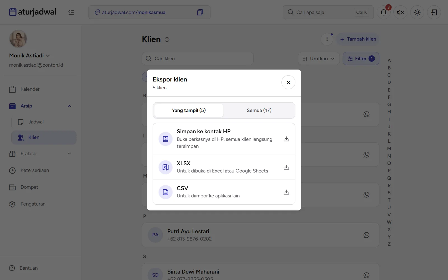Image resolution: width=448 pixels, height=280 pixels.
Task: Open Ketersediaan in the sidebar
Action: coord(41,170)
